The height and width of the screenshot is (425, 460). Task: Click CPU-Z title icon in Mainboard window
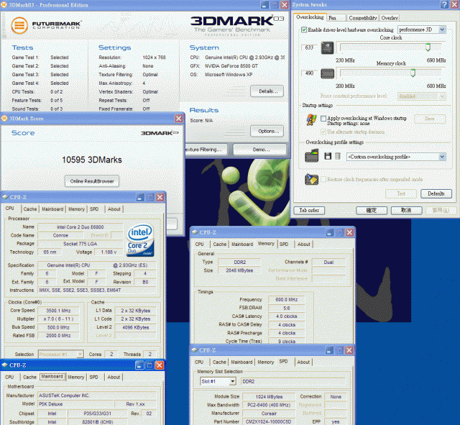(x=5, y=365)
